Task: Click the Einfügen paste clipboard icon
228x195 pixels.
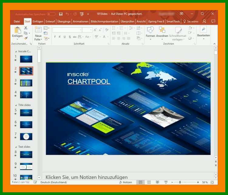Action: [x=17, y=30]
